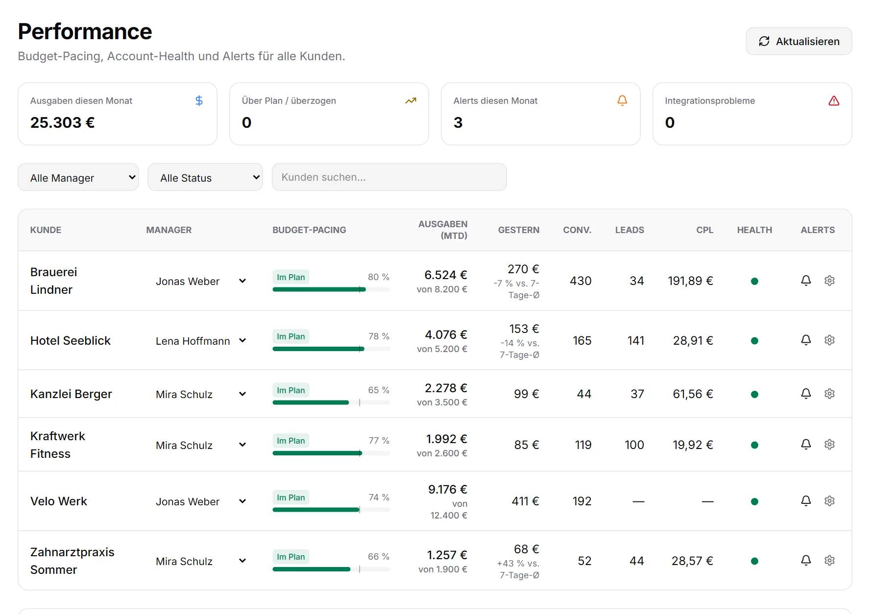Open settings gear for Kraftwerk Fitness
Viewport: 870px width, 614px height.
click(829, 444)
